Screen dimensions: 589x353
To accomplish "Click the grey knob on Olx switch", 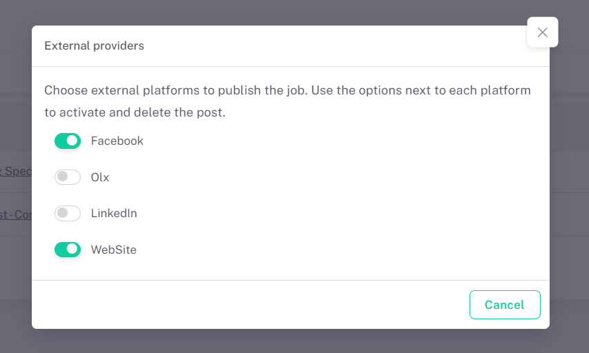I will click(63, 177).
